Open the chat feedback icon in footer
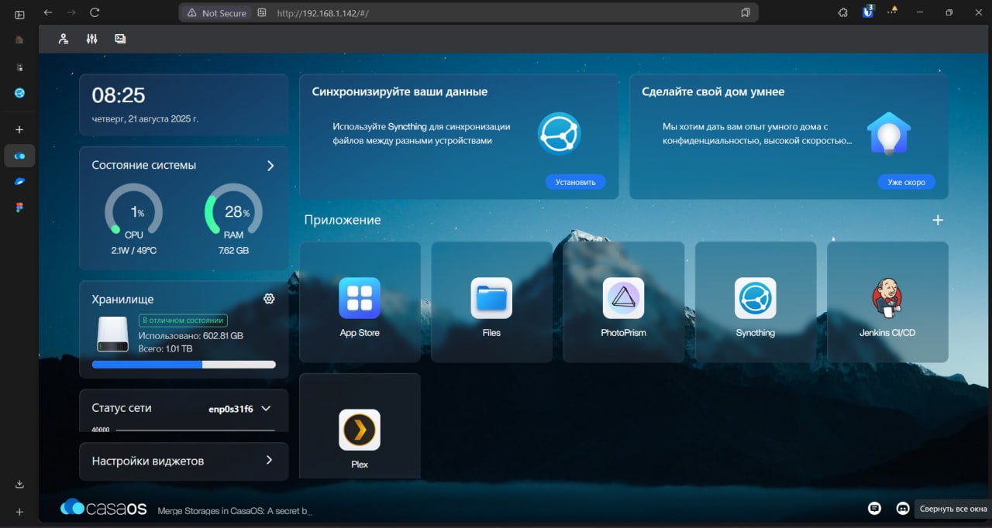This screenshot has width=992, height=528. (x=874, y=509)
